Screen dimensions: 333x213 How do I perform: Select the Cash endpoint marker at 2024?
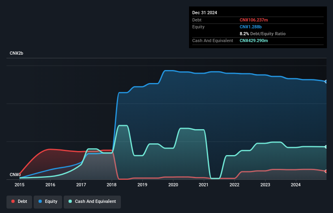326,147
